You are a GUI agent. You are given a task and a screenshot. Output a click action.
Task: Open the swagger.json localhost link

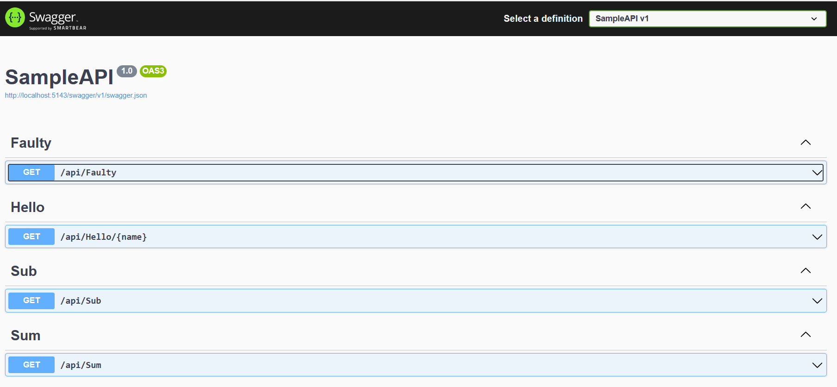(76, 95)
